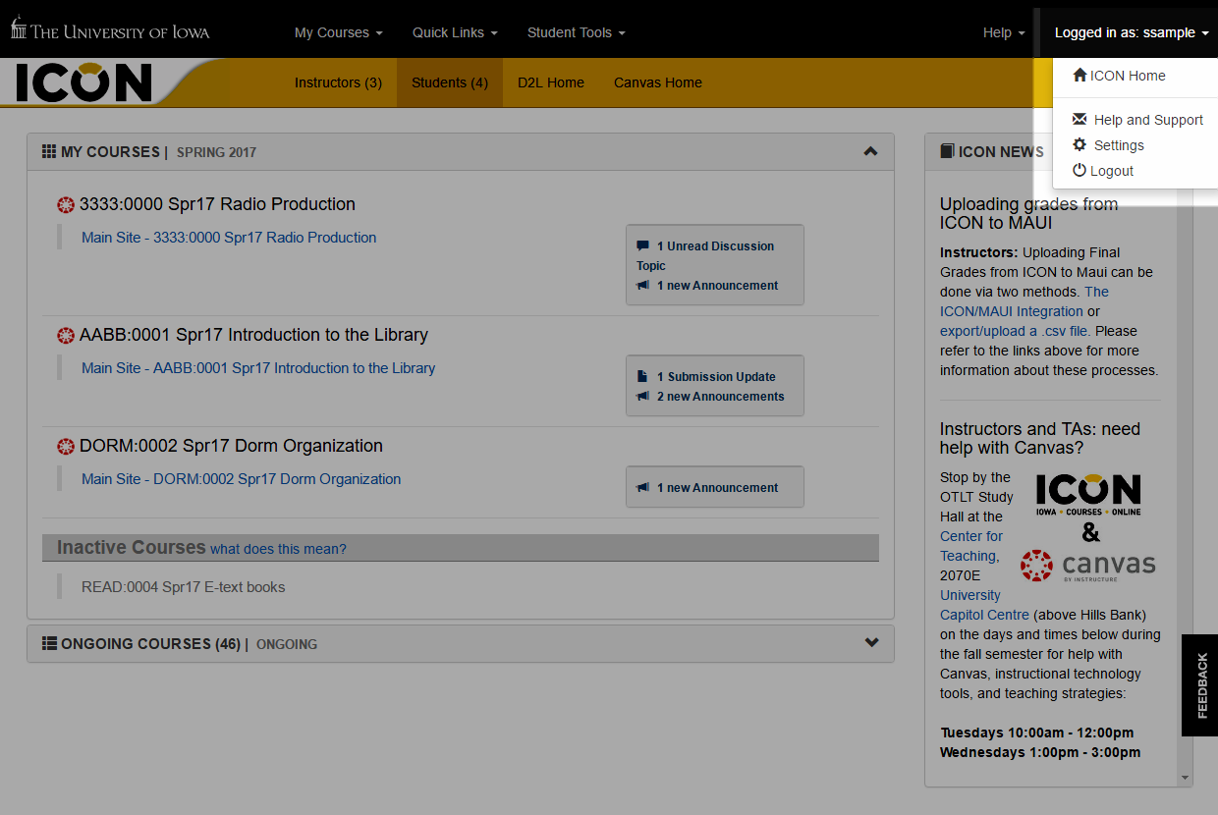Open the My Courses dropdown menu
Image resolution: width=1218 pixels, height=815 pixels.
click(x=338, y=32)
